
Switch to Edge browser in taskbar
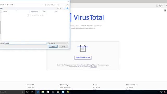pos(38,92)
